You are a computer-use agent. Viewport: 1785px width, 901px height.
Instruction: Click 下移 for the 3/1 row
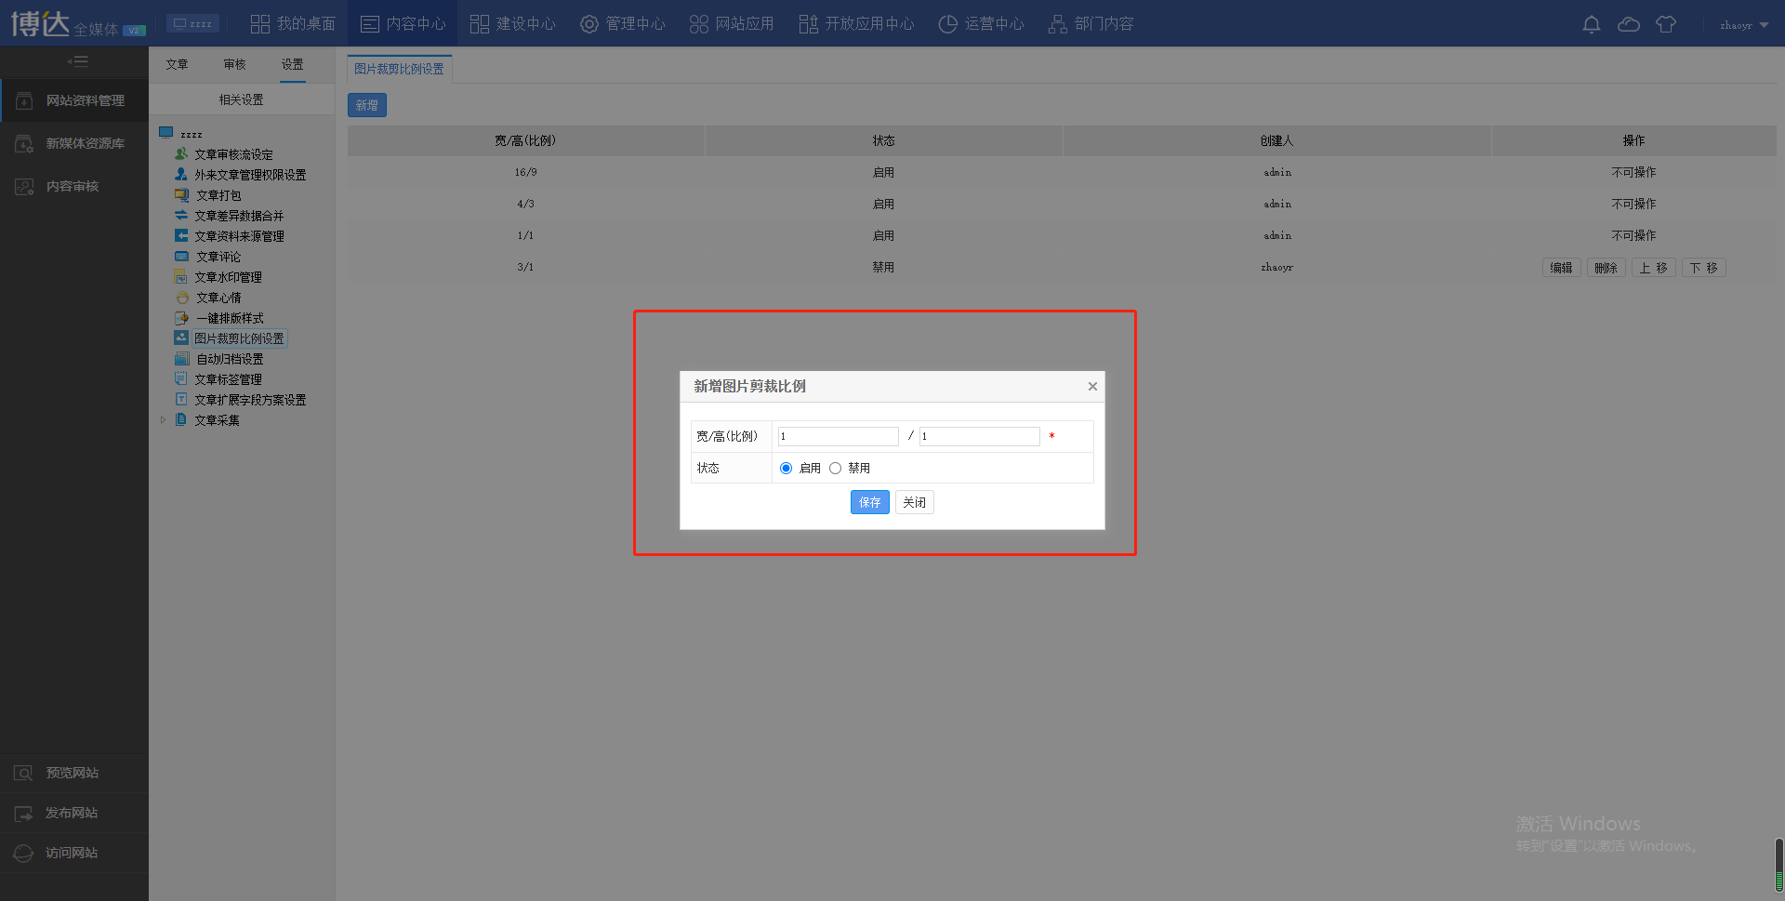pos(1703,268)
